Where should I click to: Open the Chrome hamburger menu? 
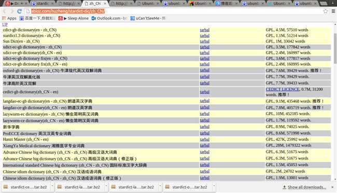(333, 11)
